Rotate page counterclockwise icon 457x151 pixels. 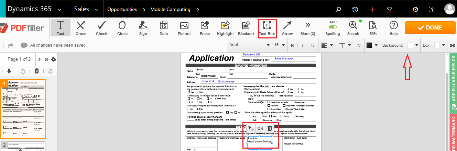(23, 71)
